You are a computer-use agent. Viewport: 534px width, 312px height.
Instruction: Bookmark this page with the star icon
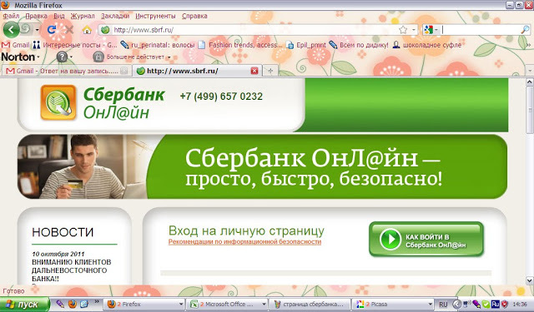click(403, 30)
